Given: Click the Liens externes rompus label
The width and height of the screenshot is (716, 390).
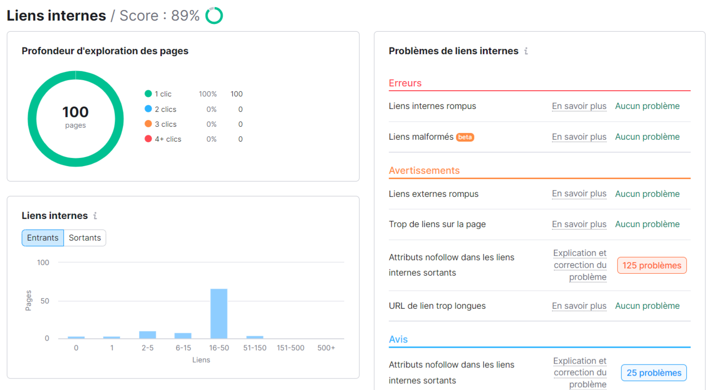Looking at the screenshot, I should (x=433, y=194).
